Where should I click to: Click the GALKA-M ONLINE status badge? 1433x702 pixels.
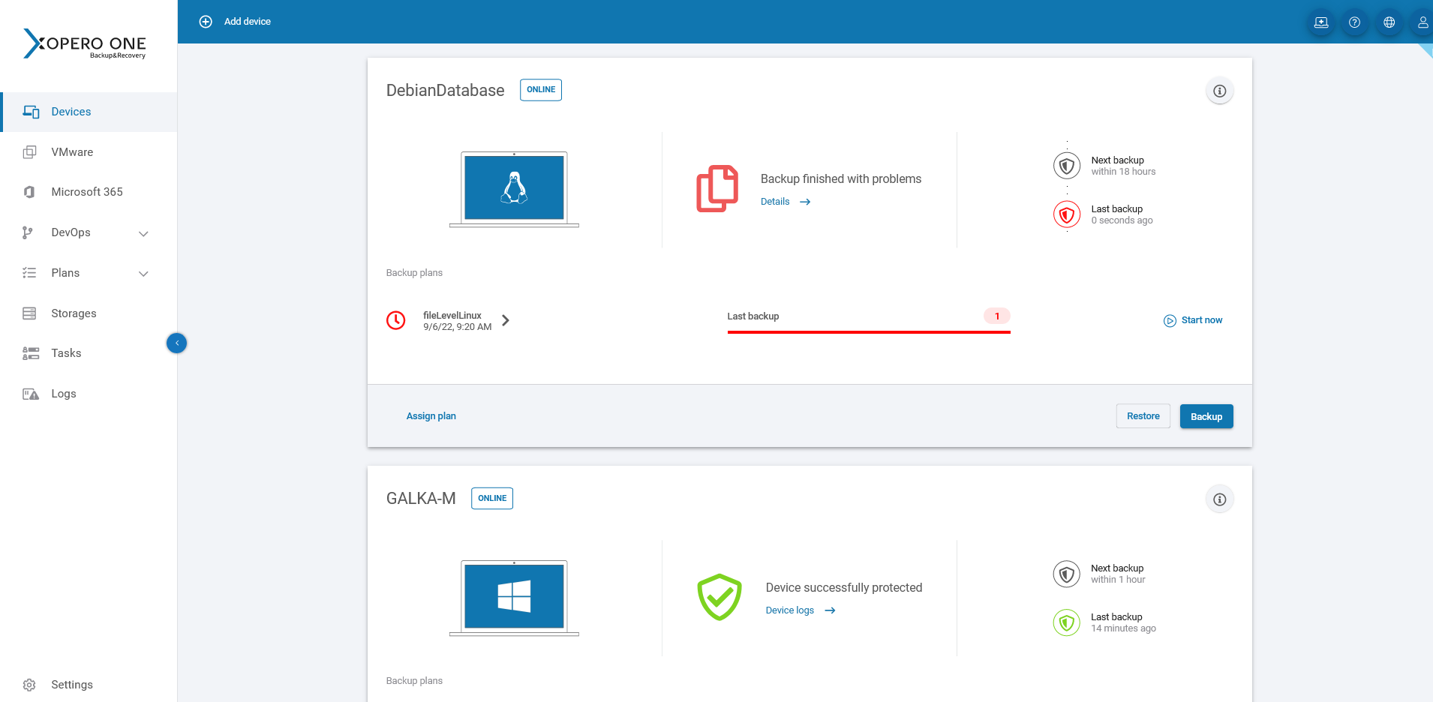[492, 498]
